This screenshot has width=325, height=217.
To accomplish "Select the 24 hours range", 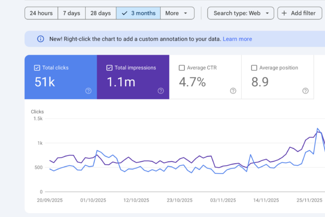I will point(41,13).
